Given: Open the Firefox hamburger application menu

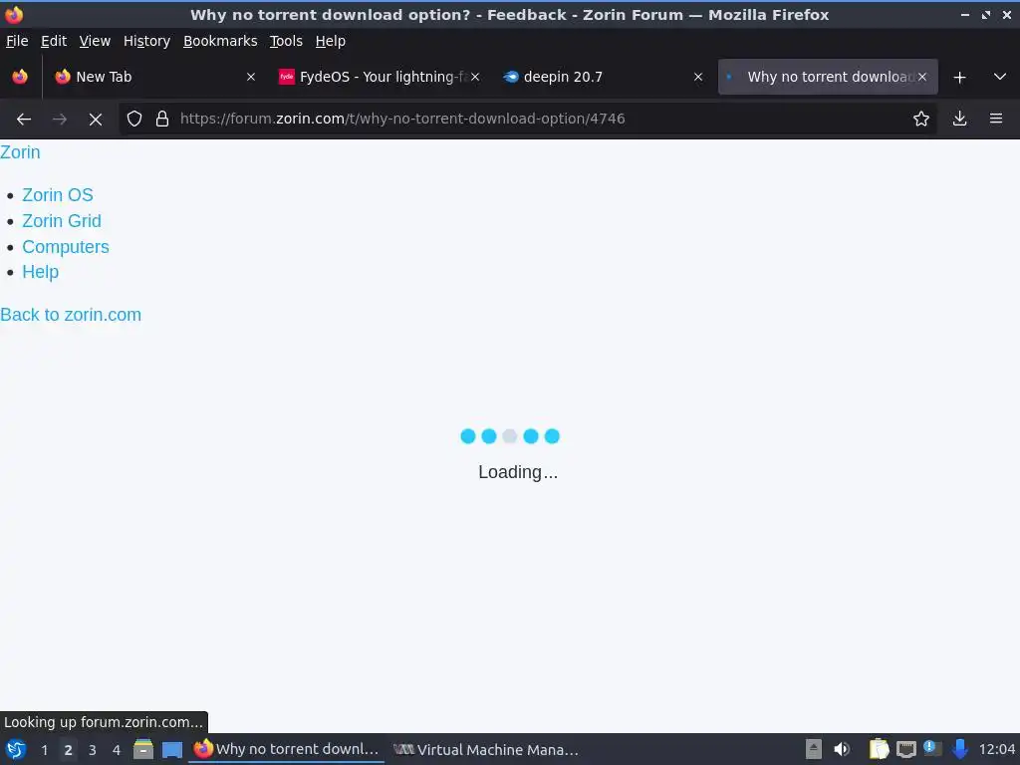Looking at the screenshot, I should click(x=996, y=119).
